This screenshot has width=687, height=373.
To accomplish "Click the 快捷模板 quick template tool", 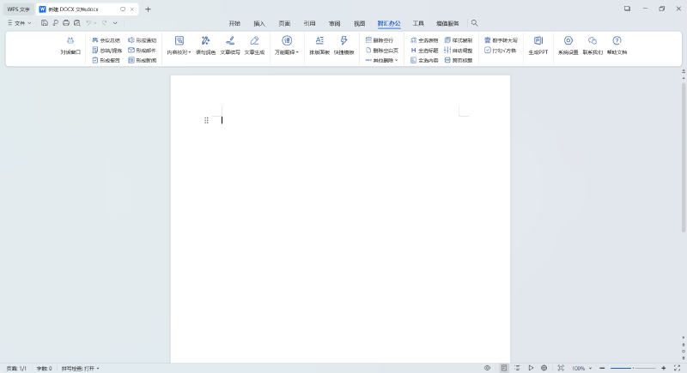I will (344, 45).
